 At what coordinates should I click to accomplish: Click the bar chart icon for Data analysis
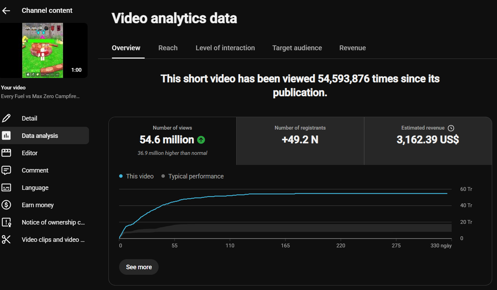click(x=6, y=135)
